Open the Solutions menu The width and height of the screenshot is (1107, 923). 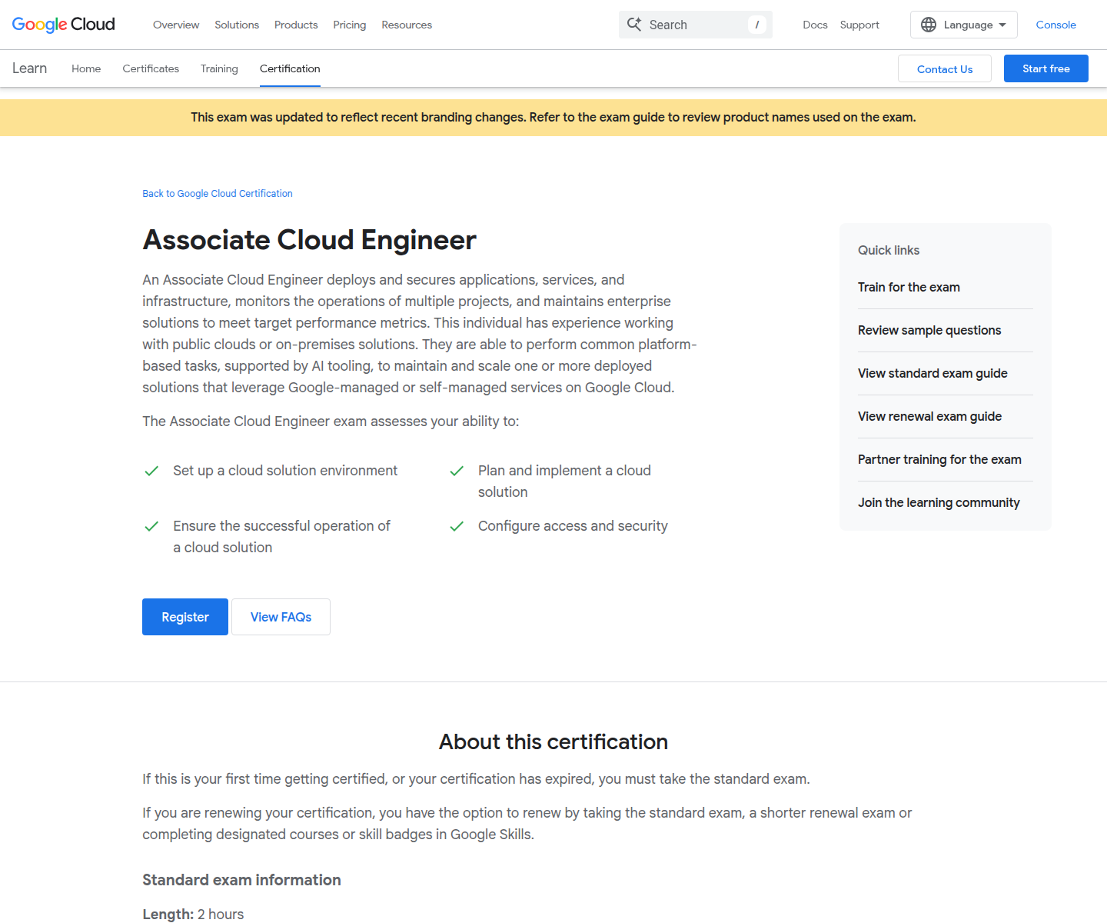(237, 25)
